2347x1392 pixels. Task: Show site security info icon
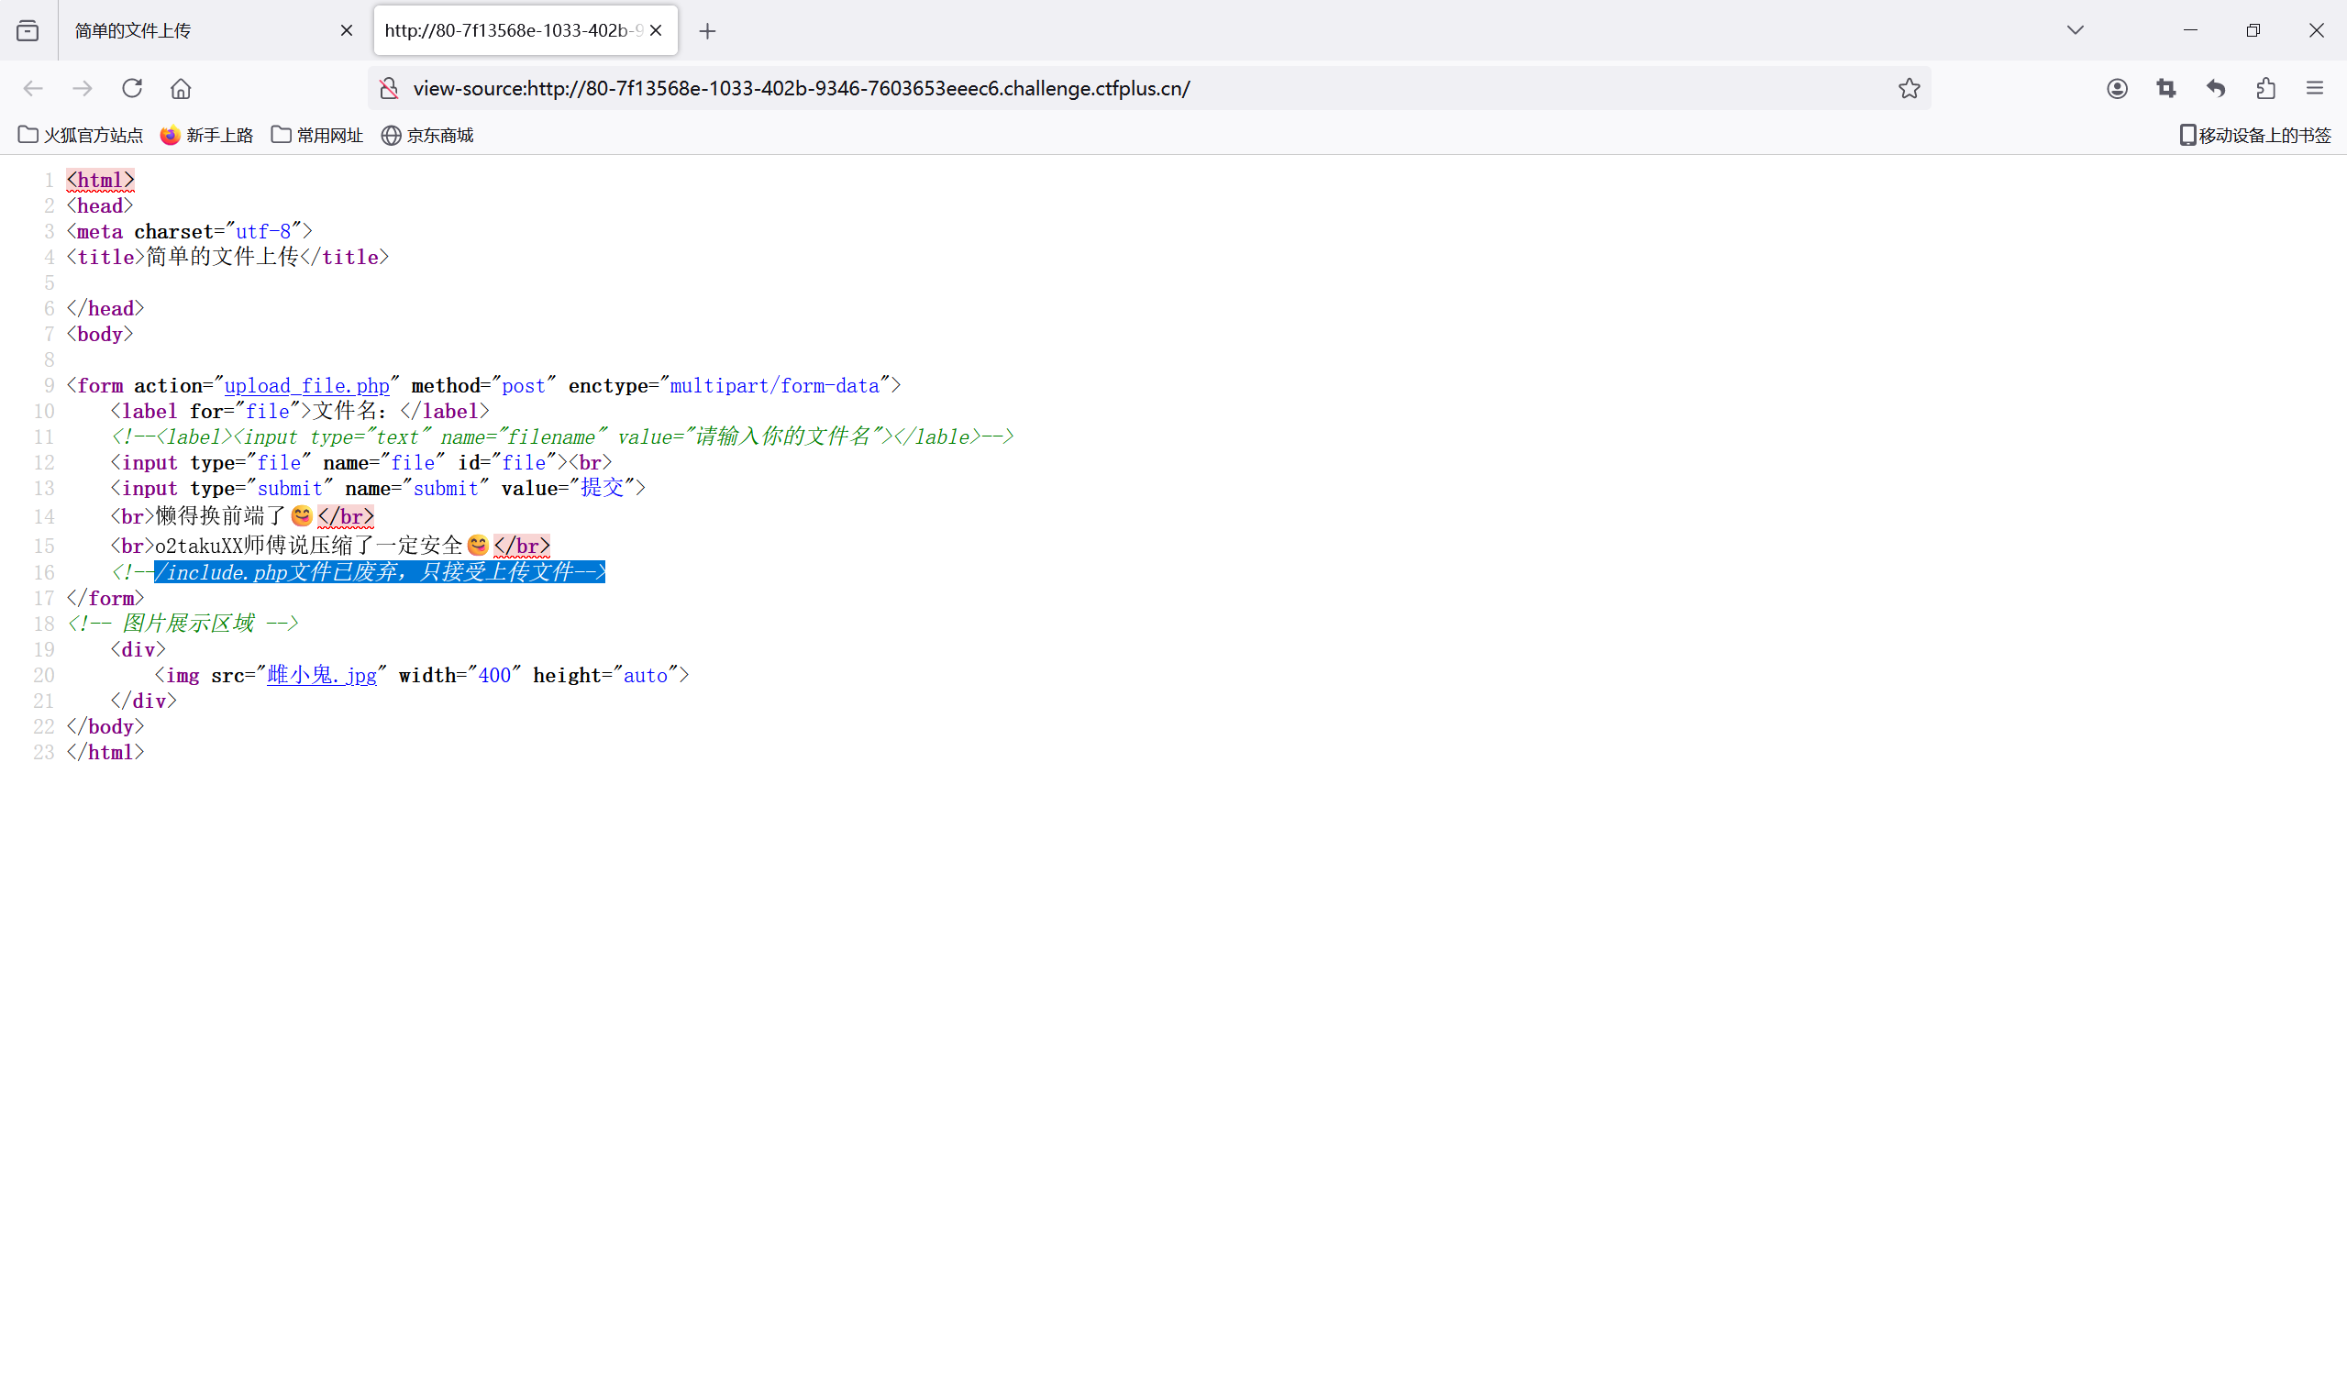(x=388, y=88)
